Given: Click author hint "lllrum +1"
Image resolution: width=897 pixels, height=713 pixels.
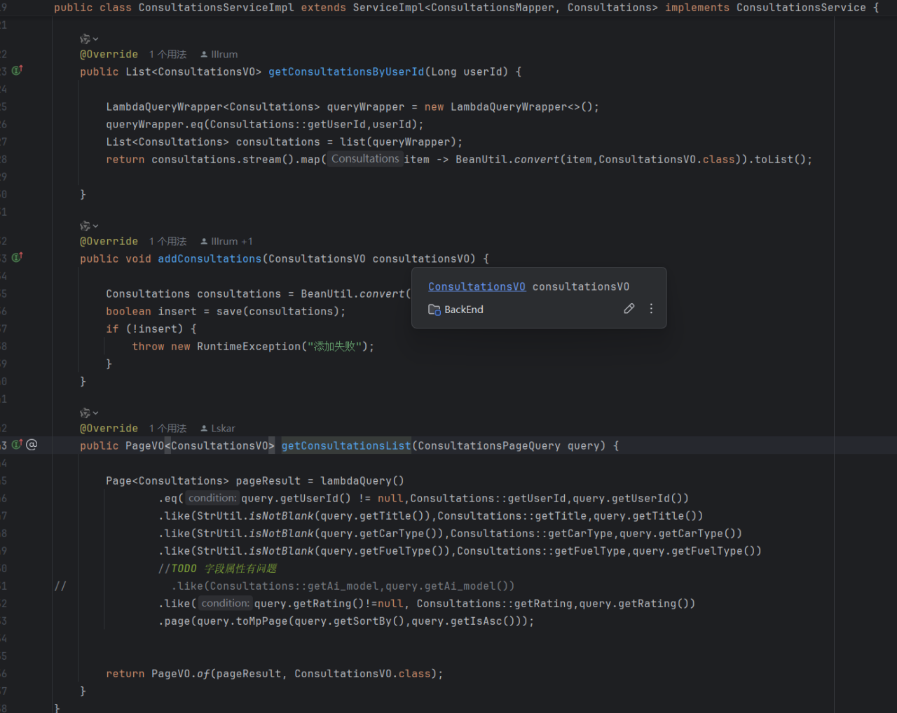Looking at the screenshot, I should click(x=226, y=242).
